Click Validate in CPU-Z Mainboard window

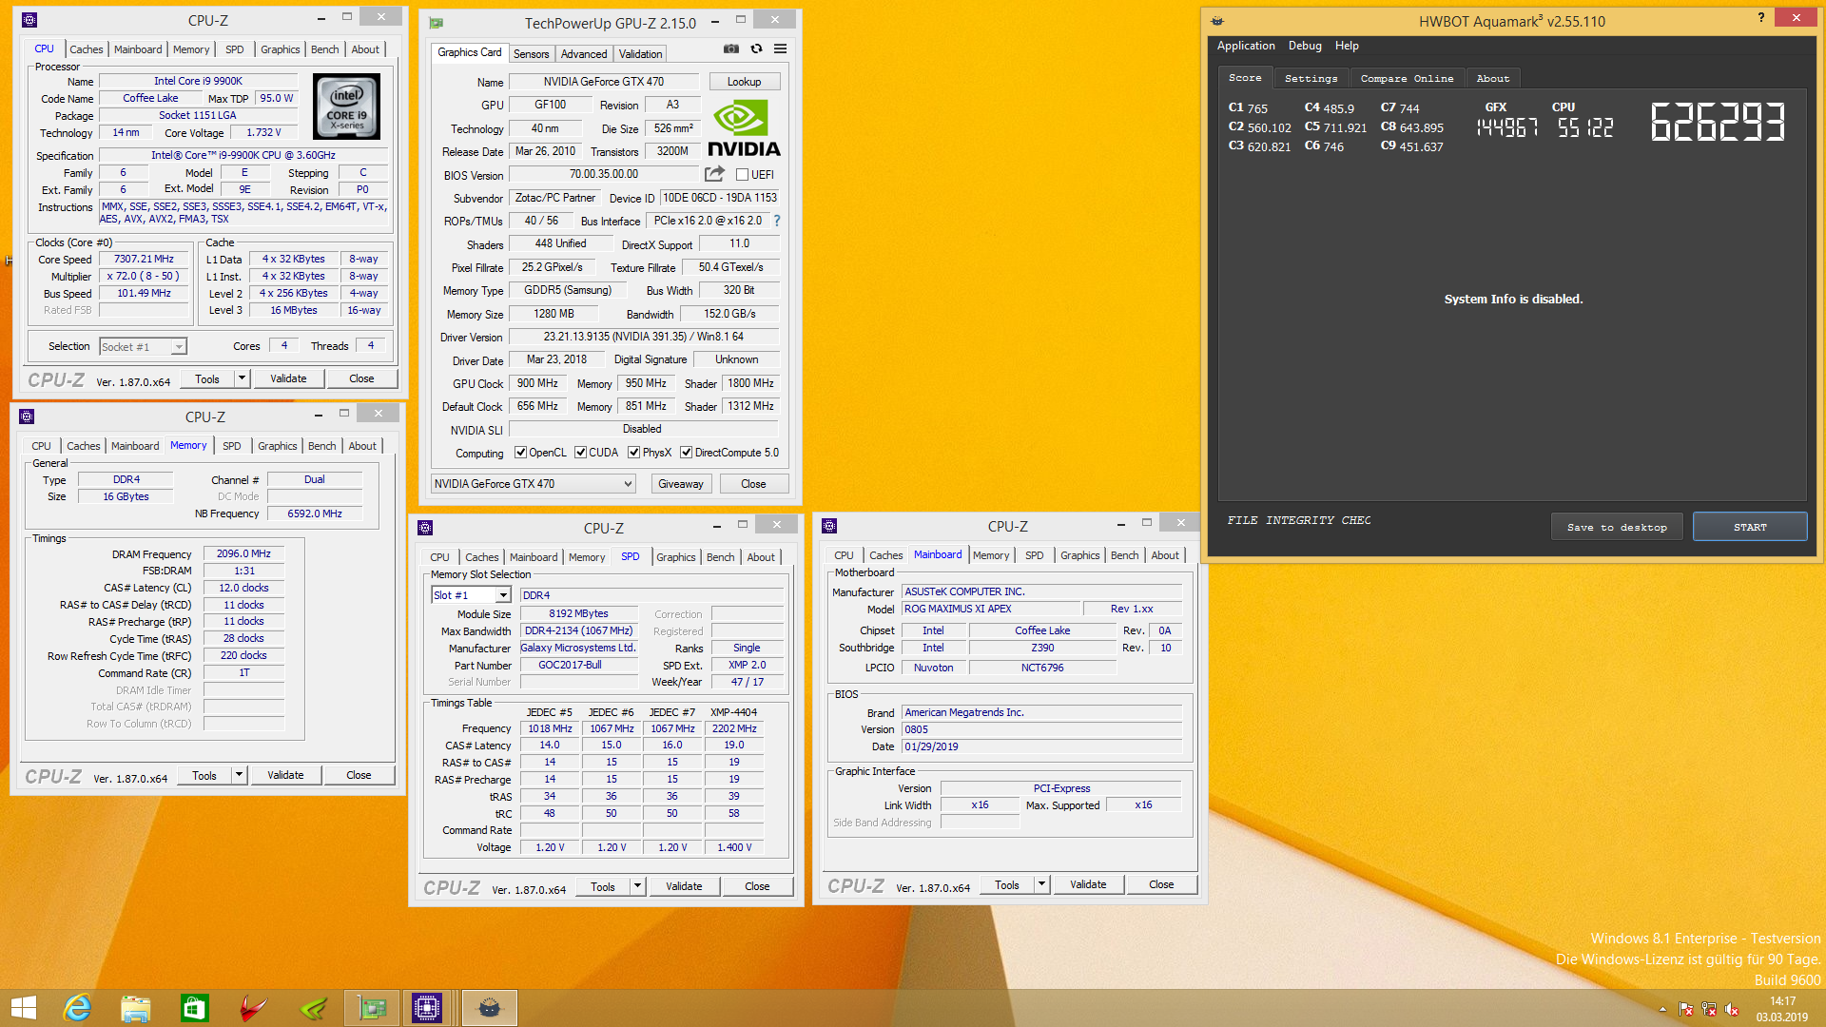tap(1088, 884)
